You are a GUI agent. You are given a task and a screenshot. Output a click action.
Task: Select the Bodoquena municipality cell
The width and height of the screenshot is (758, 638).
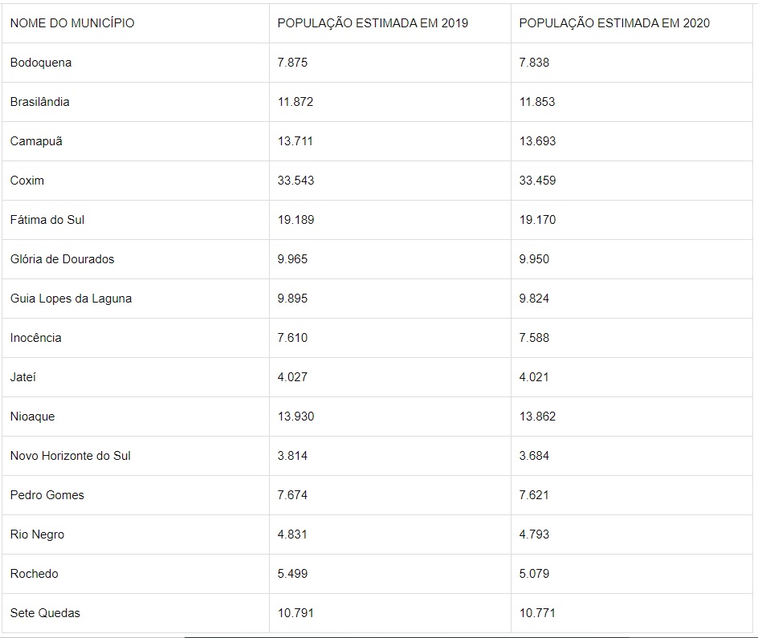click(x=41, y=63)
